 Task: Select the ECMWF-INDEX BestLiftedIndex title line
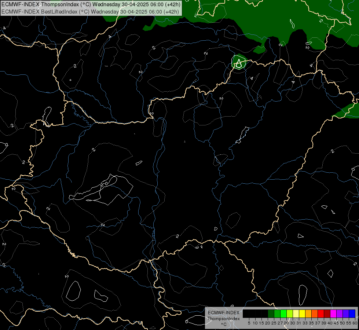[x=90, y=12]
